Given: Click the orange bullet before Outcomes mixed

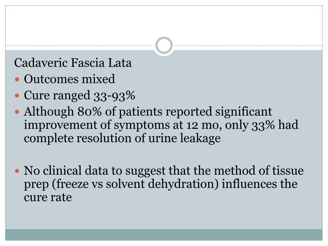Looking at the screenshot, I should coord(17,79).
